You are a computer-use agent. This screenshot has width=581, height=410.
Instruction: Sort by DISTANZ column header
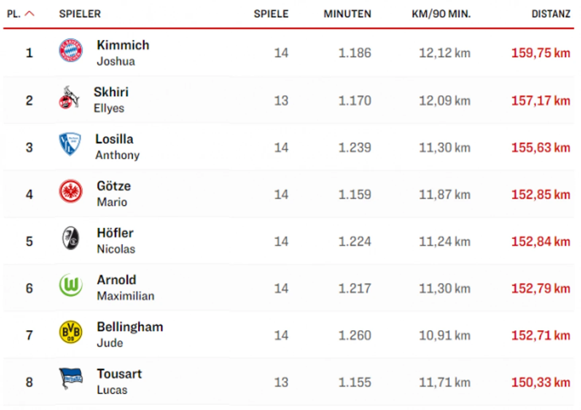click(x=551, y=14)
